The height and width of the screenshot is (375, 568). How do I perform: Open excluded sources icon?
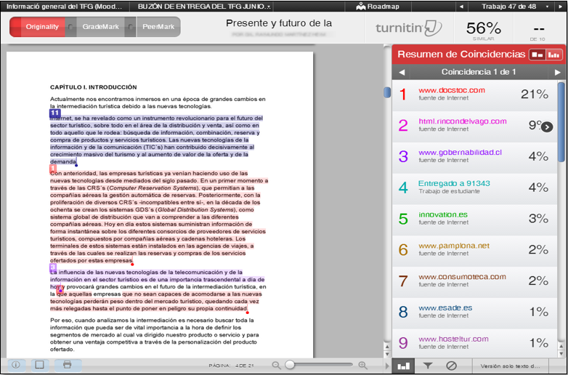(x=451, y=366)
